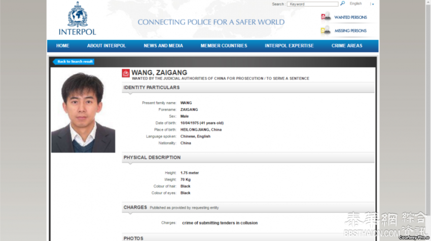Open the CRIME AREAS menu item
The height and width of the screenshot is (241, 431).
click(x=347, y=46)
